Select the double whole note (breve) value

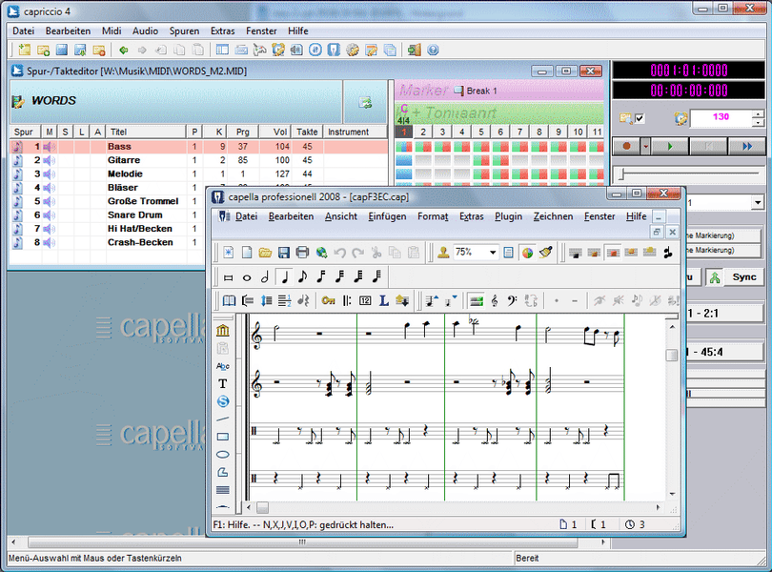[228, 277]
